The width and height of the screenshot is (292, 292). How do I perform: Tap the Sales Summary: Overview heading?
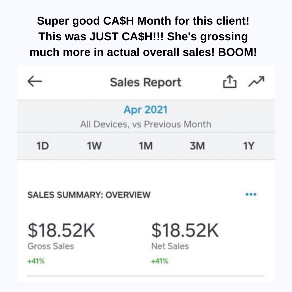coord(89,195)
